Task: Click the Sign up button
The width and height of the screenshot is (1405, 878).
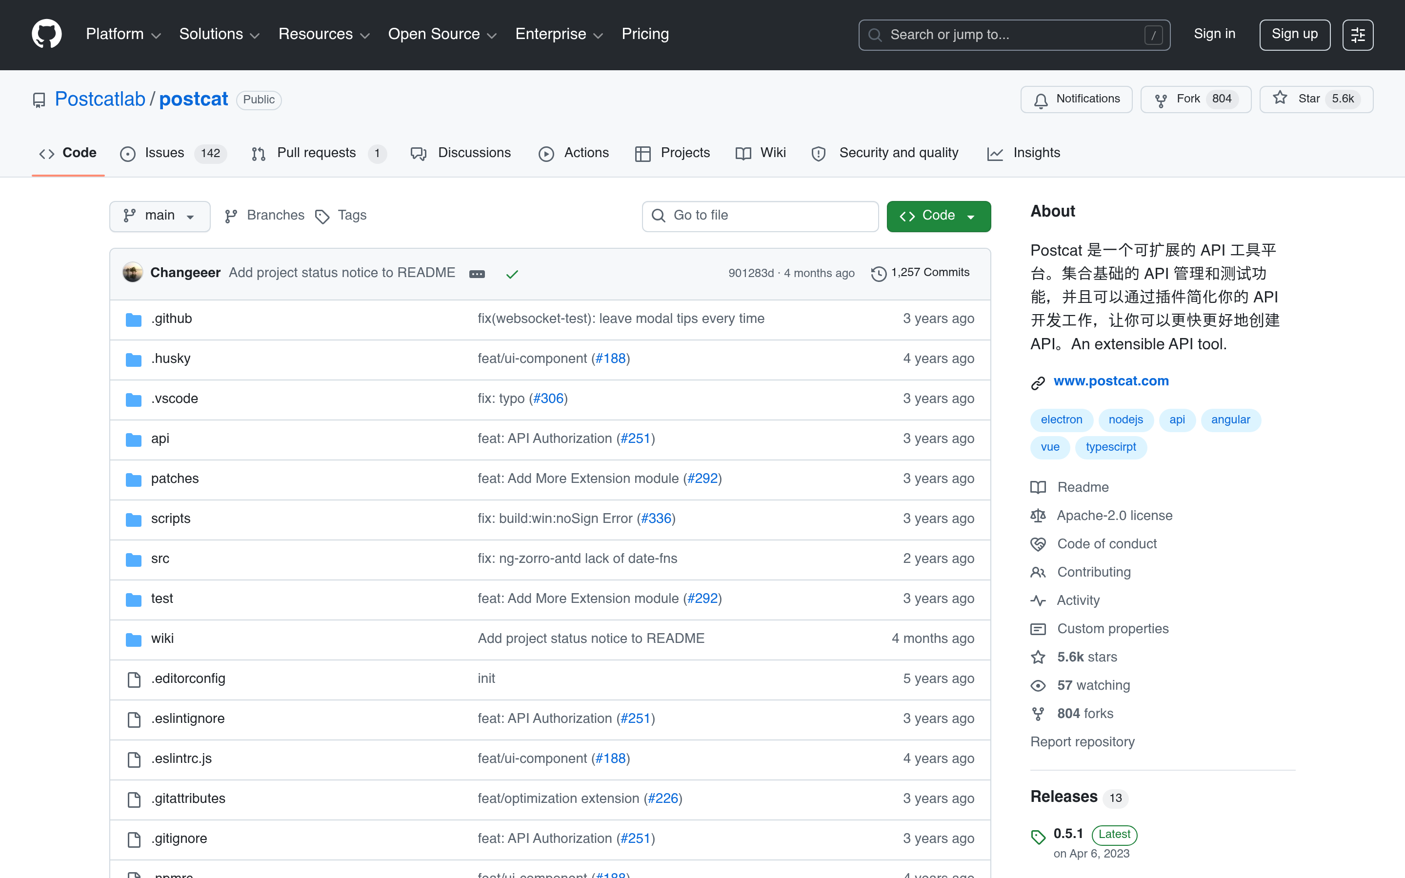Action: coord(1294,35)
